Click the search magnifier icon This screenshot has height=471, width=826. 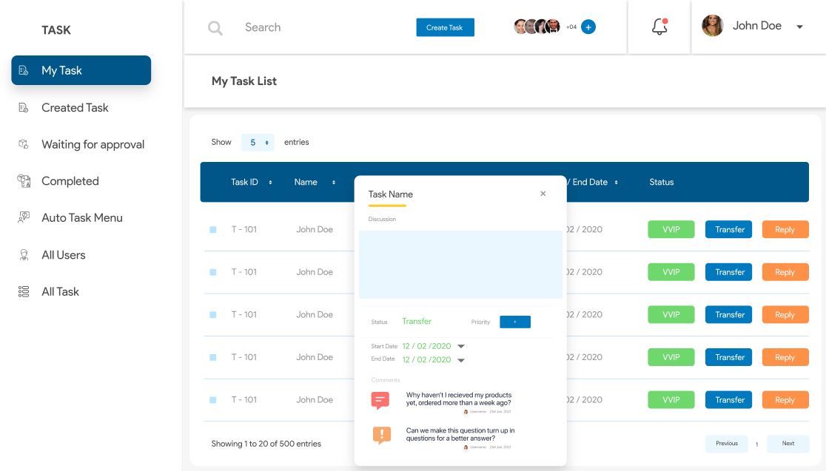[x=215, y=27]
